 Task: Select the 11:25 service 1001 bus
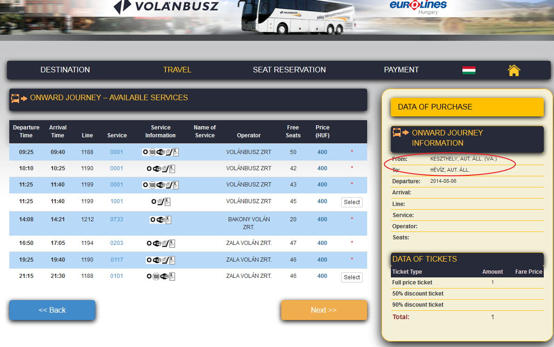pos(351,202)
